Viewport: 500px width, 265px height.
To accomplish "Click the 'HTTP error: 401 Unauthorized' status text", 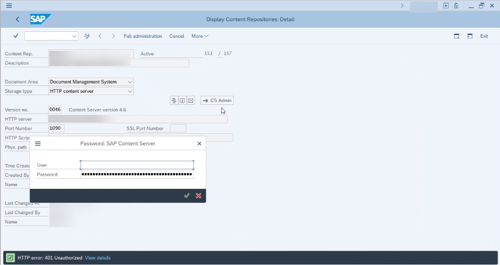I will pos(50,258).
